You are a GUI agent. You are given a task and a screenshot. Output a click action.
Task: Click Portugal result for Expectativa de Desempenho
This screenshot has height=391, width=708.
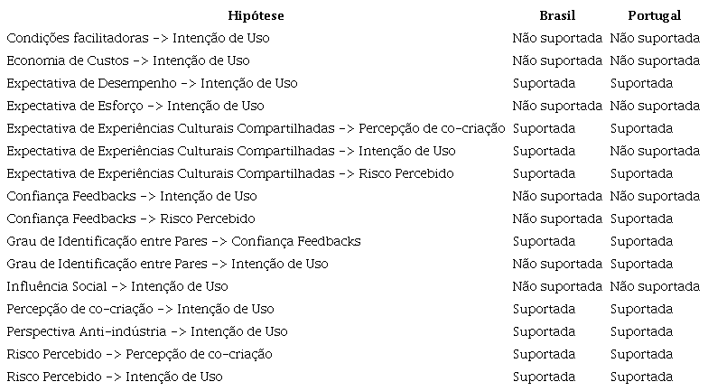coord(641,83)
